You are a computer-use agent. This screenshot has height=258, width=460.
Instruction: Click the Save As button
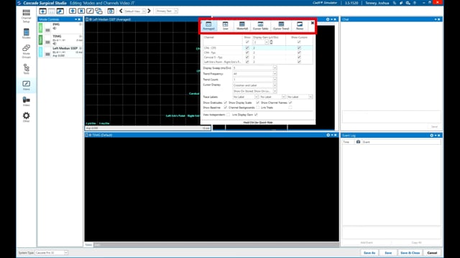pos(369,253)
